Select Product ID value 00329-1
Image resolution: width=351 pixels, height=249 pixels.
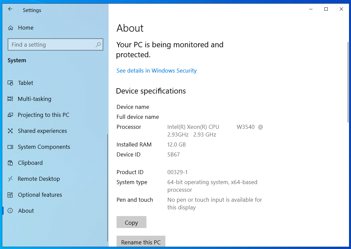coord(178,172)
